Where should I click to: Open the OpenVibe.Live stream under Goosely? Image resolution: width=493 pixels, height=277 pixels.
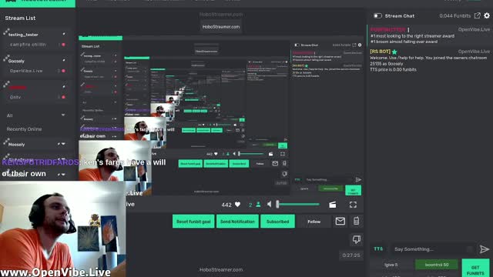pos(26,71)
